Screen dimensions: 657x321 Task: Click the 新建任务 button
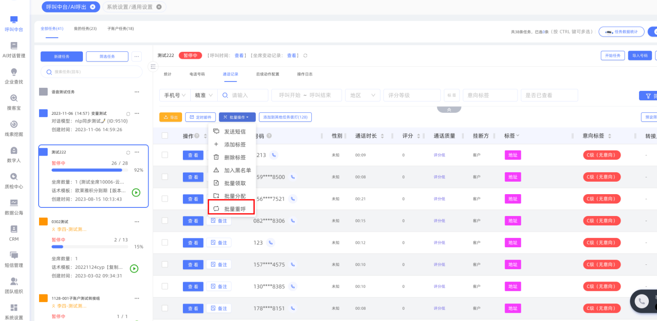(x=61, y=57)
